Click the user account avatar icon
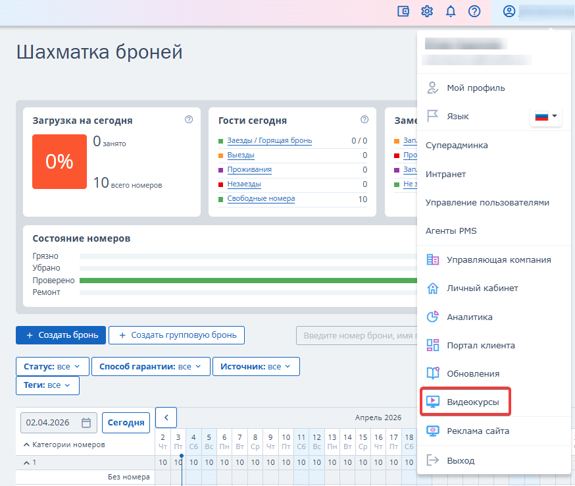 509,11
